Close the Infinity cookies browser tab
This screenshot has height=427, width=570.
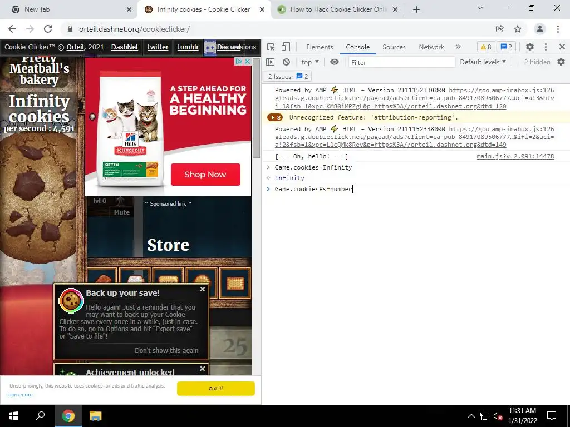click(262, 9)
